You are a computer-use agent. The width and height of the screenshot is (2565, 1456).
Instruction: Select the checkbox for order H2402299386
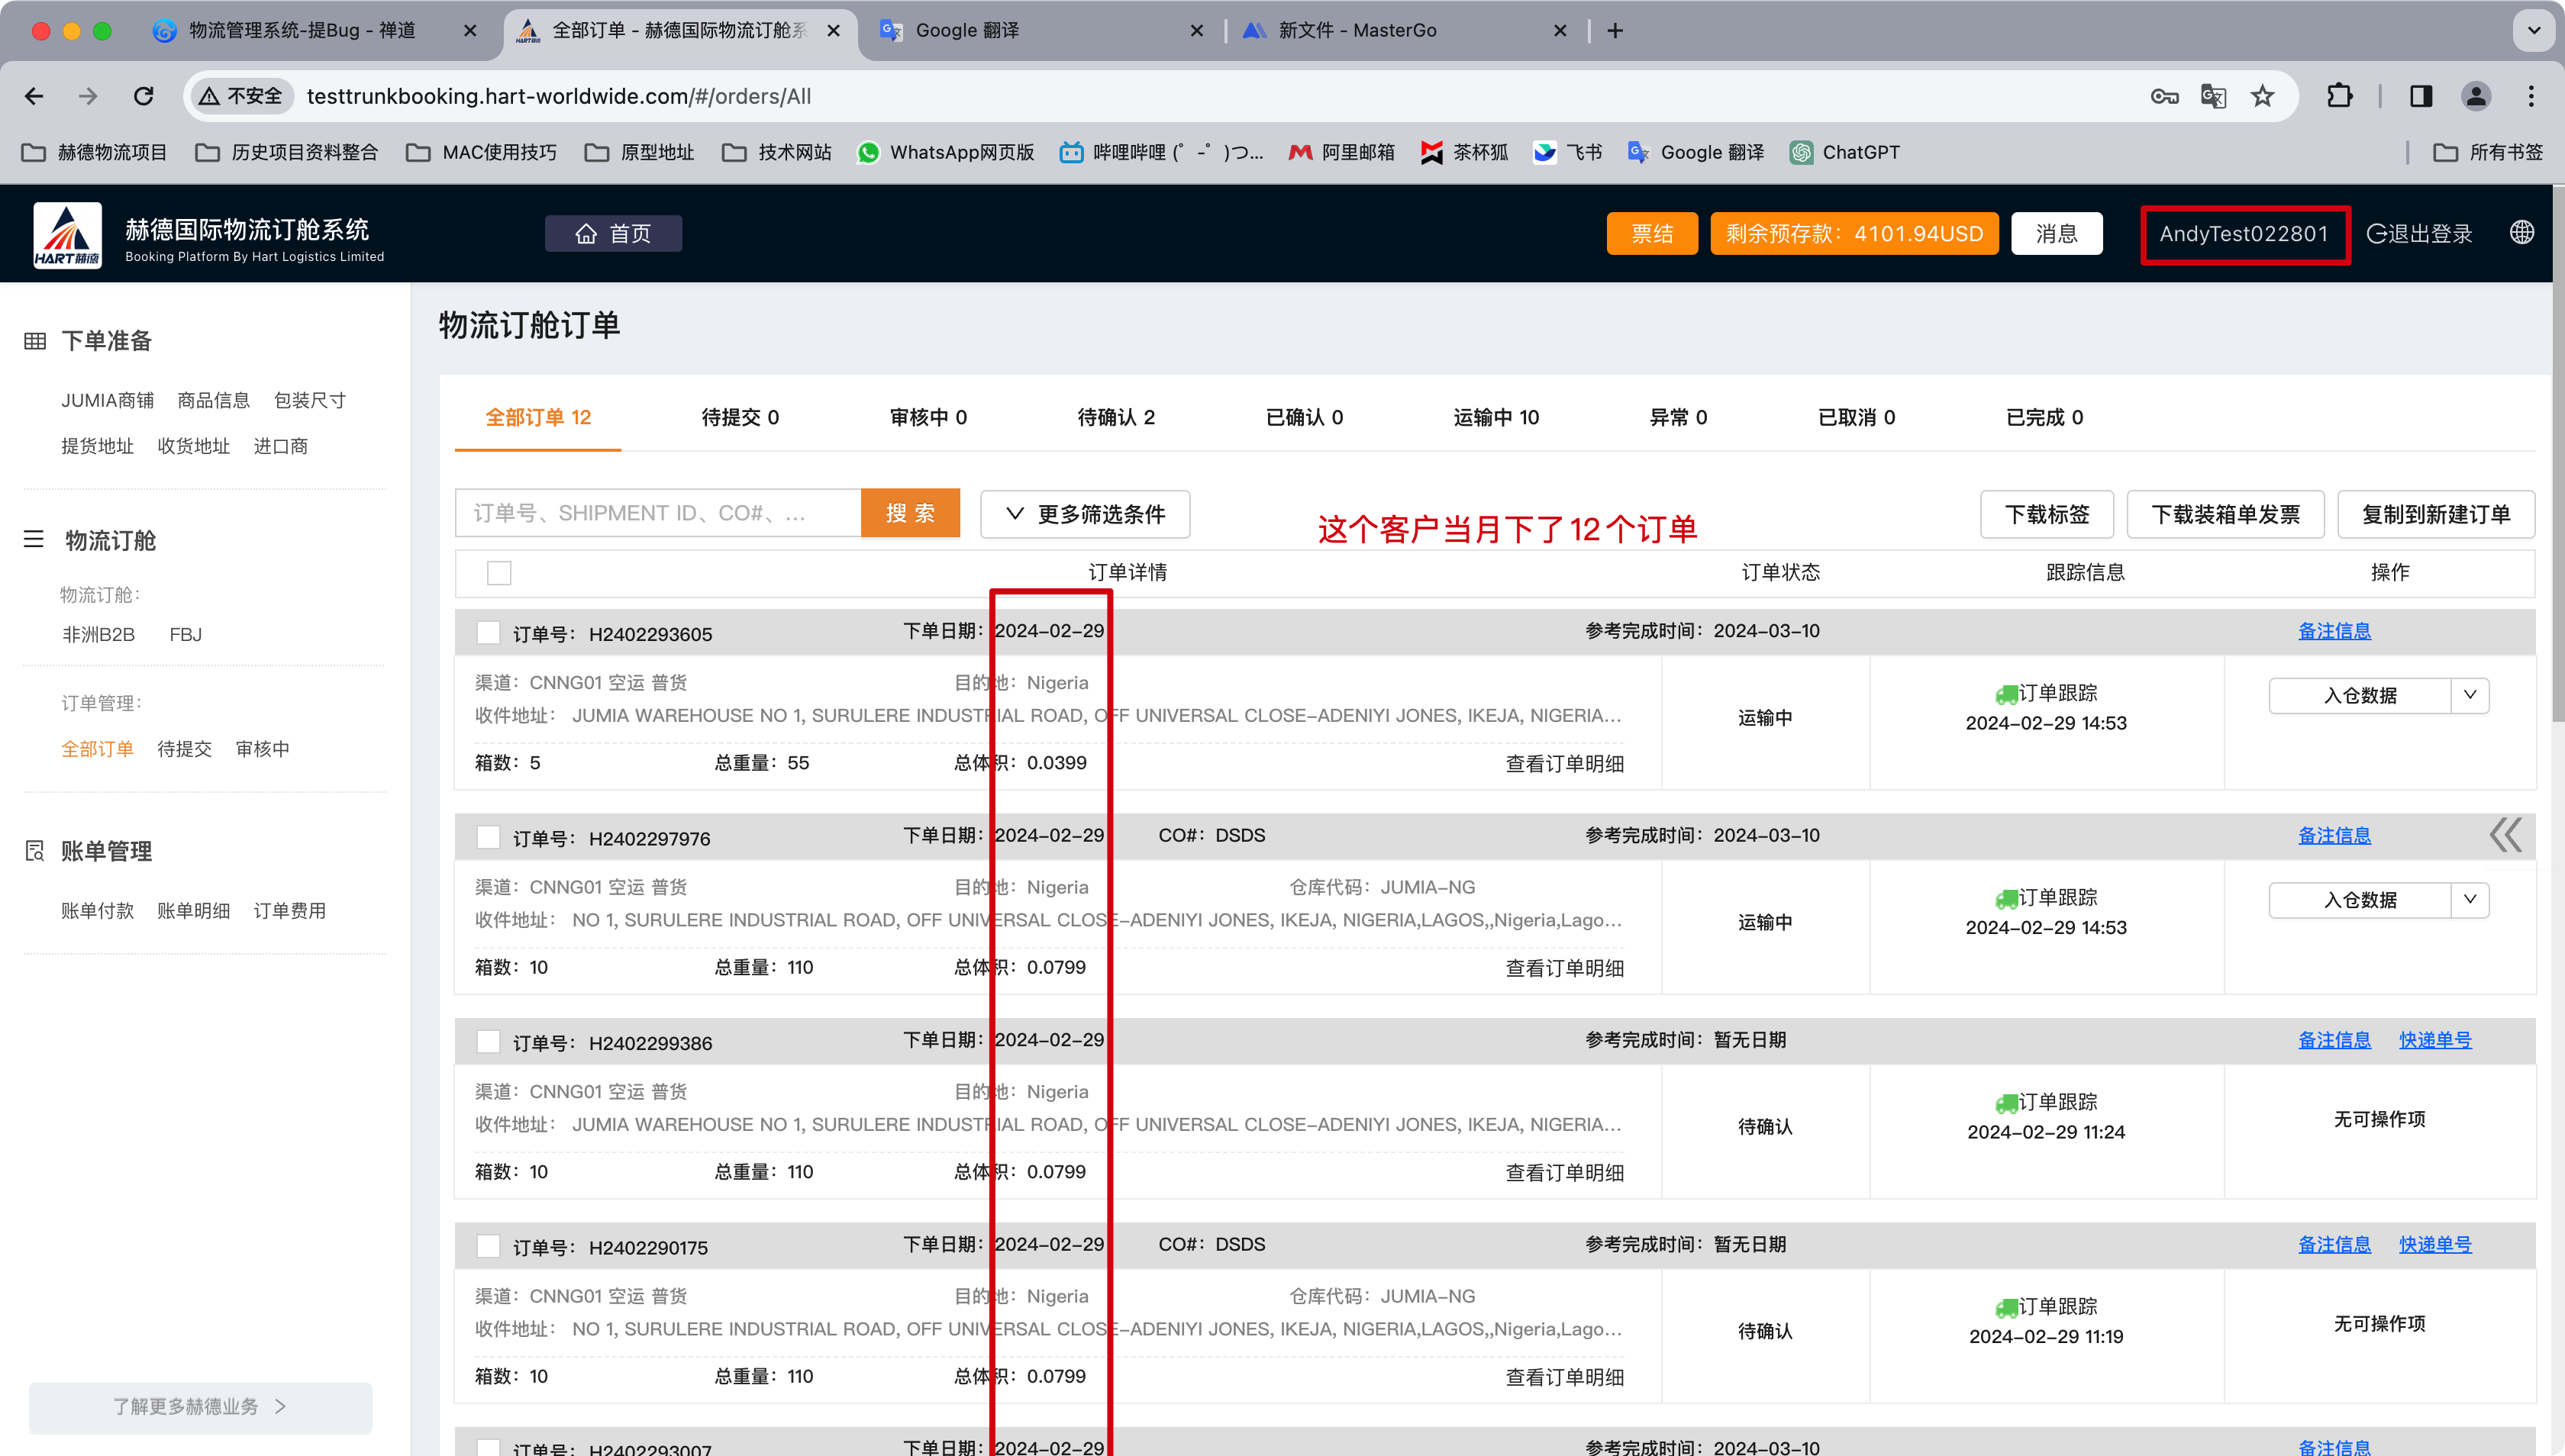click(489, 1042)
